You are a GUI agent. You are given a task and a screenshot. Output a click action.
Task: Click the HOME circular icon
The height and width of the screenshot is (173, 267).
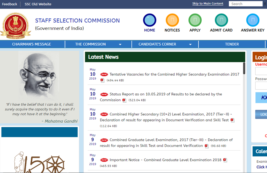(x=150, y=20)
